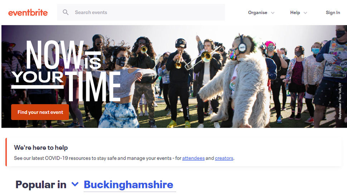Open the Organise menu
Image resolution: width=347 pixels, height=195 pixels.
(x=257, y=13)
